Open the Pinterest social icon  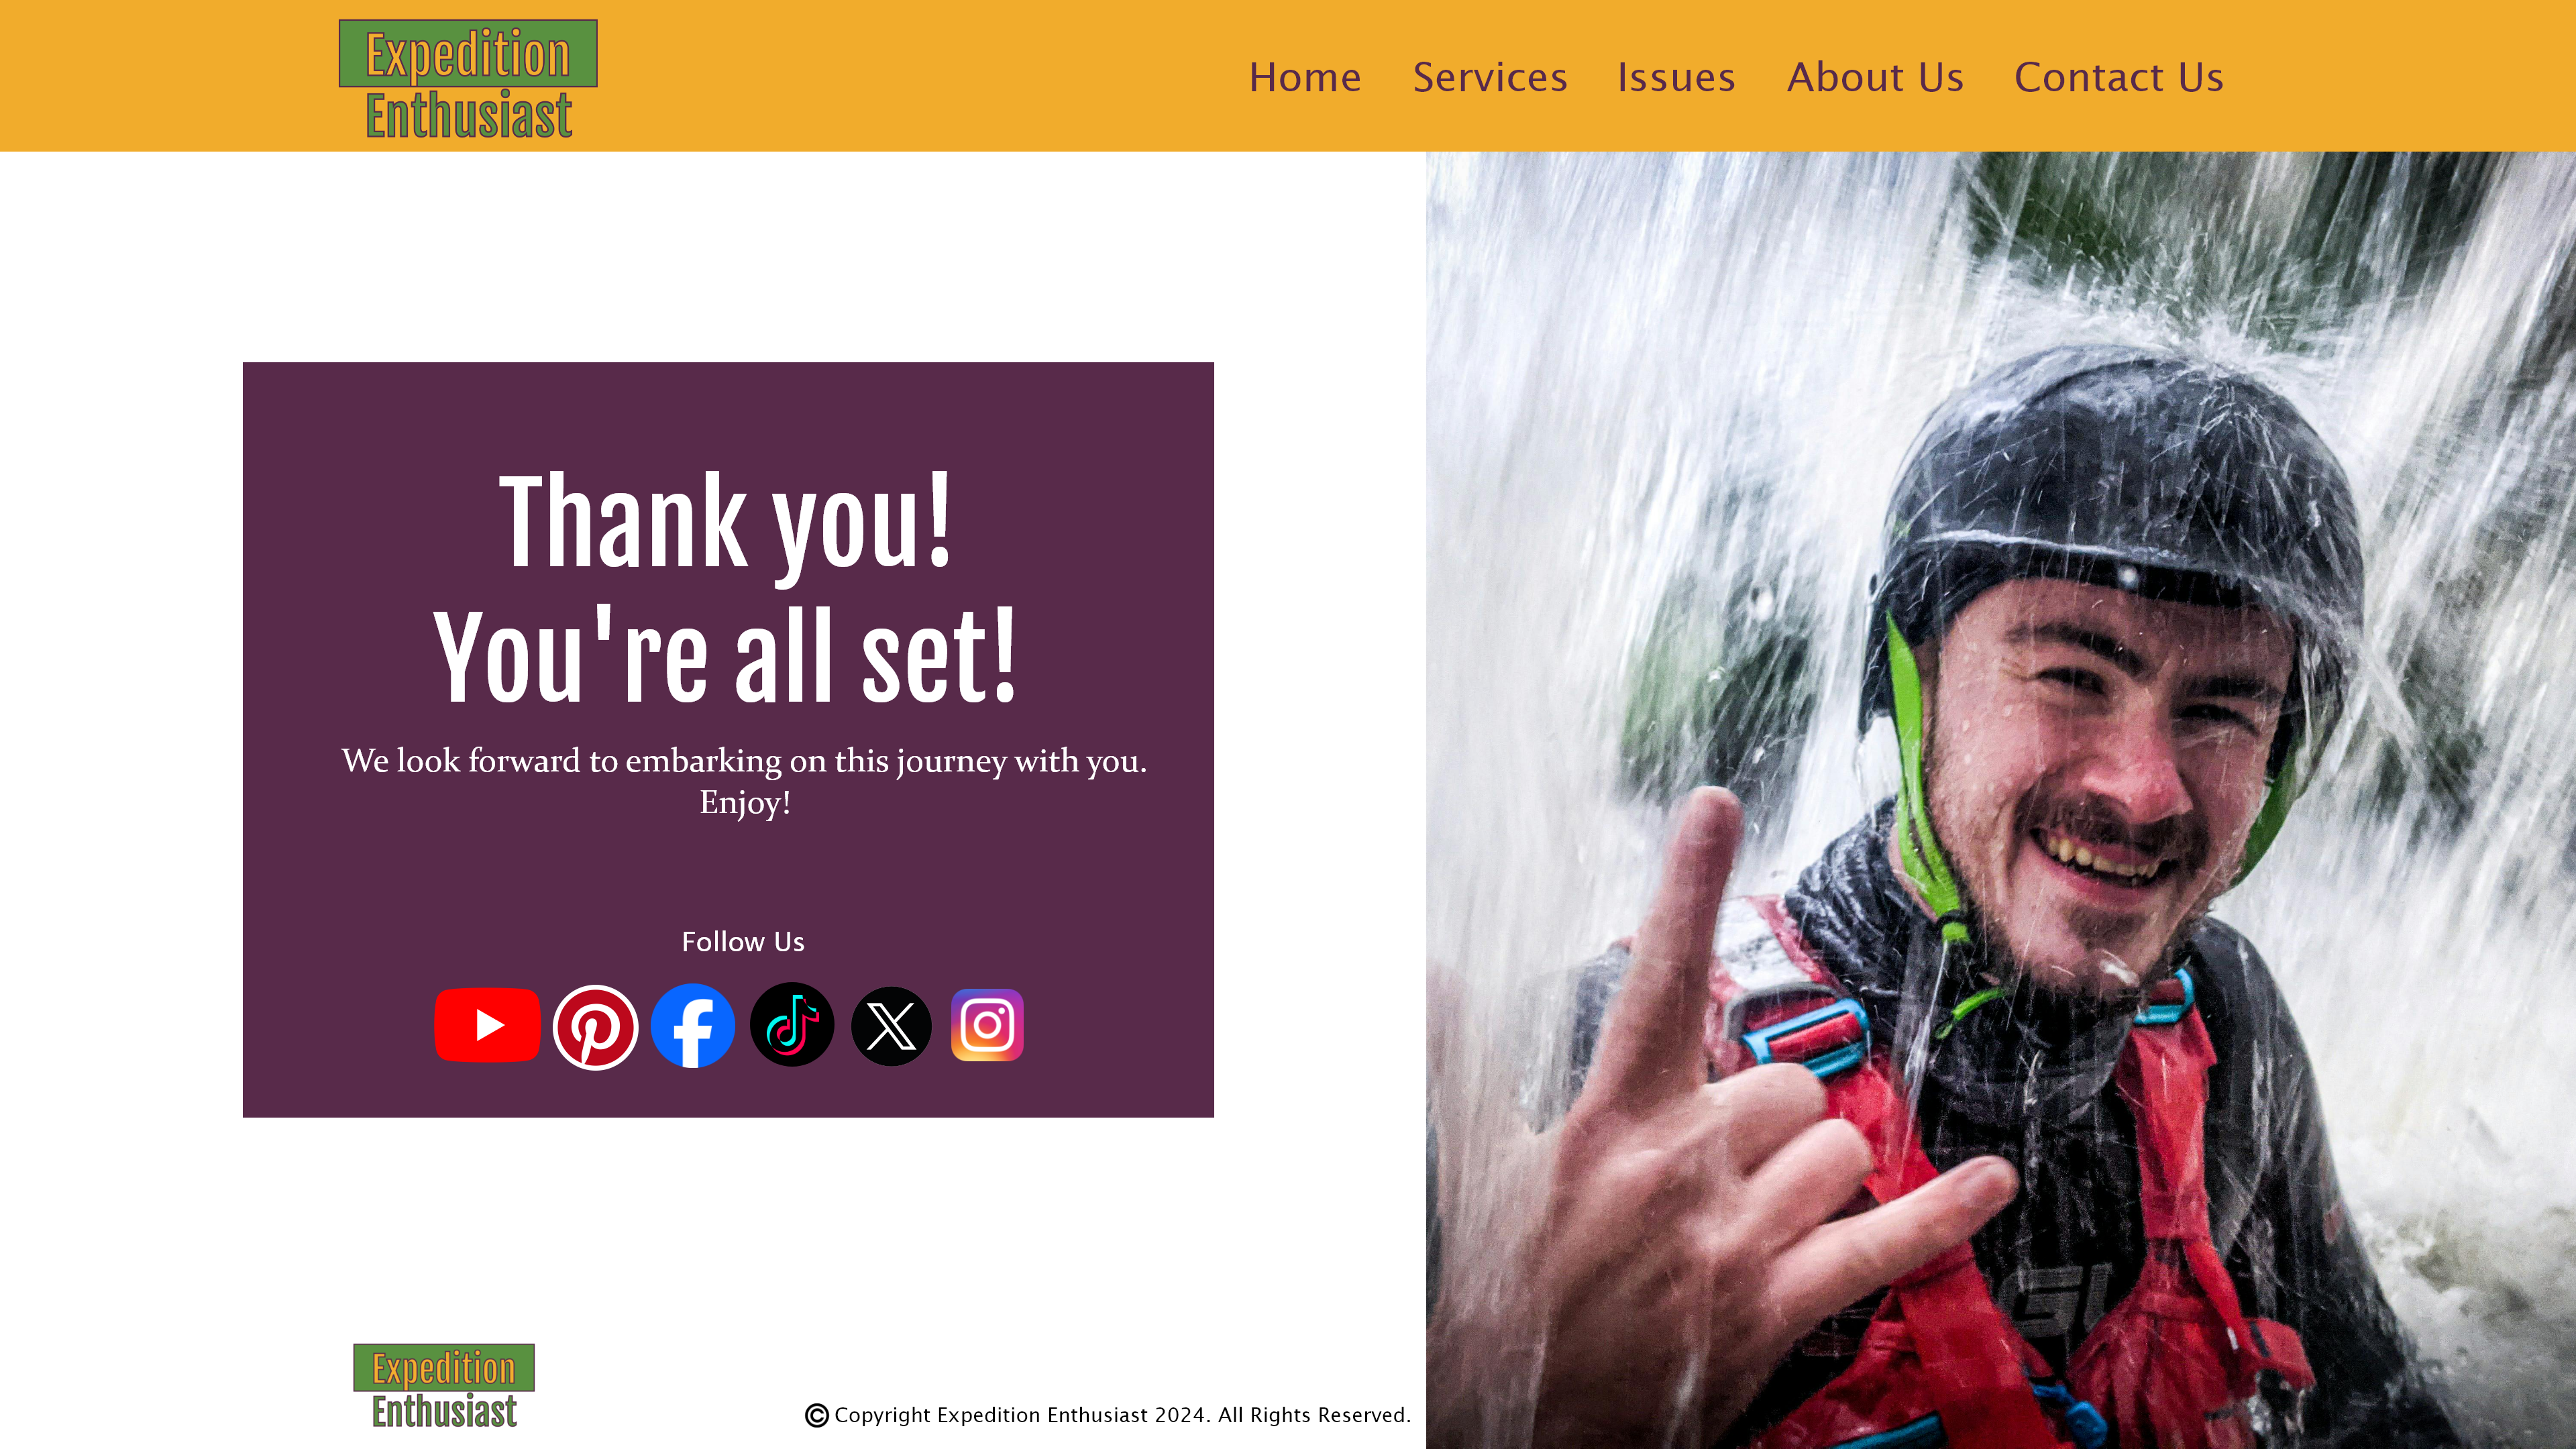click(595, 1027)
